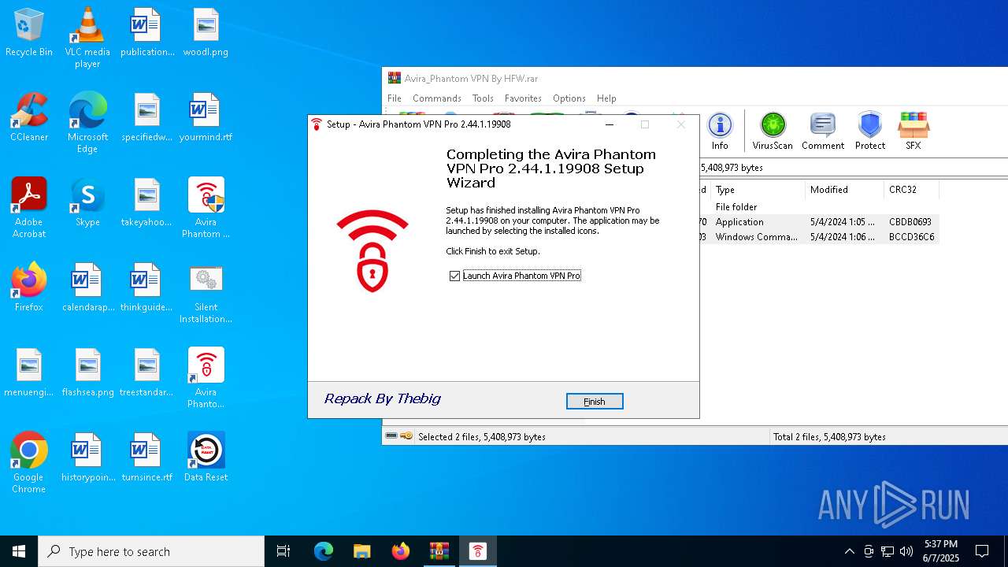Viewport: 1008px width, 567px height.
Task: Minimize the Avira Setup wizard window
Action: (x=610, y=124)
